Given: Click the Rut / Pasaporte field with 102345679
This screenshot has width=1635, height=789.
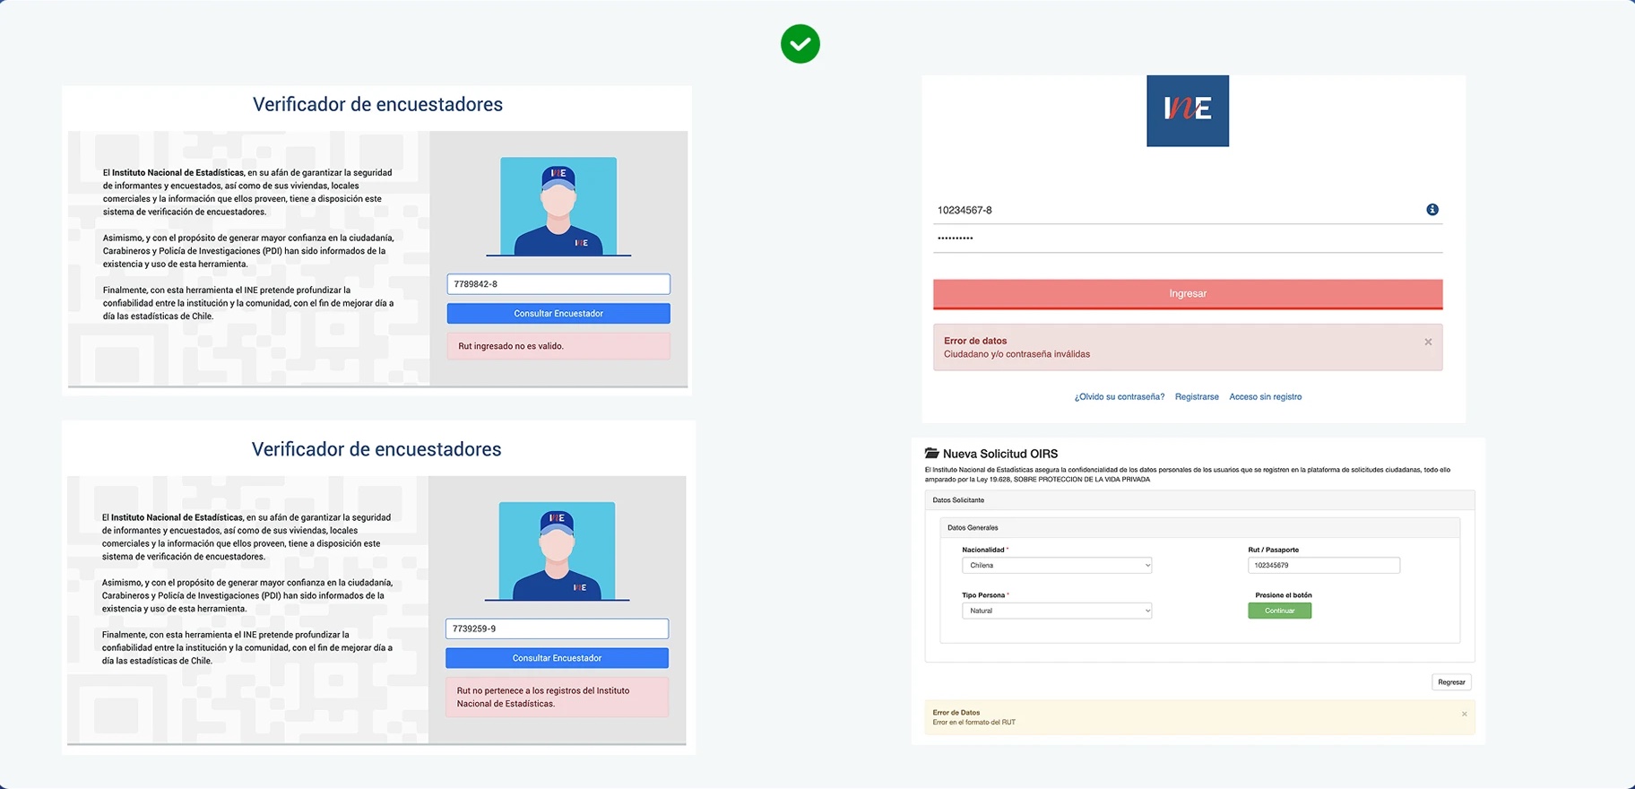Looking at the screenshot, I should coord(1323,566).
